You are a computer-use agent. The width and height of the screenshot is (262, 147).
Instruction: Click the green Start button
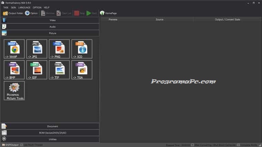(x=91, y=13)
